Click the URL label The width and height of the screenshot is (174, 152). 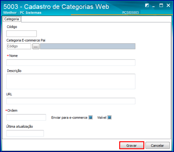point(9,94)
